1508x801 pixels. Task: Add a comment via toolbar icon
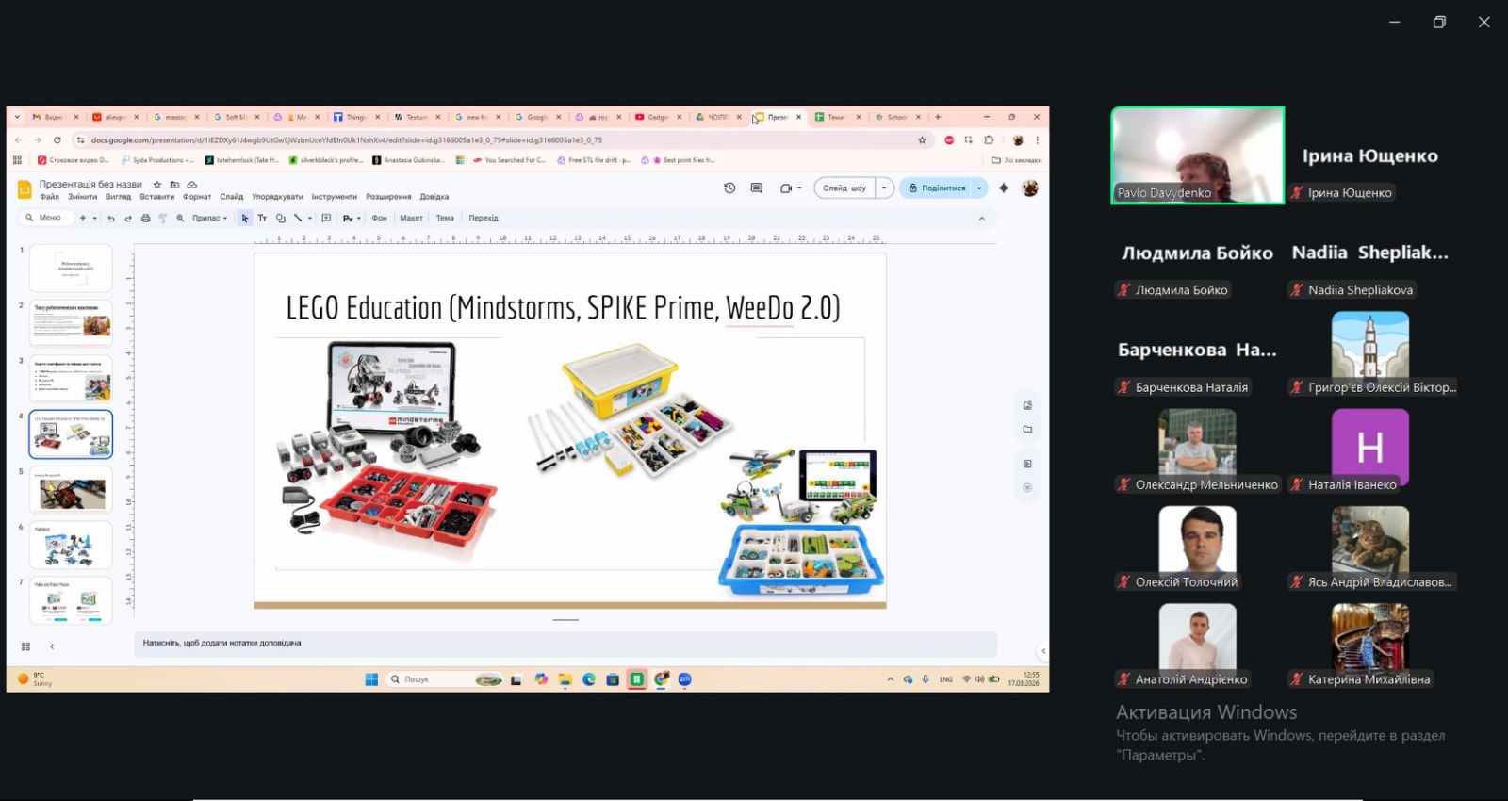[326, 218]
